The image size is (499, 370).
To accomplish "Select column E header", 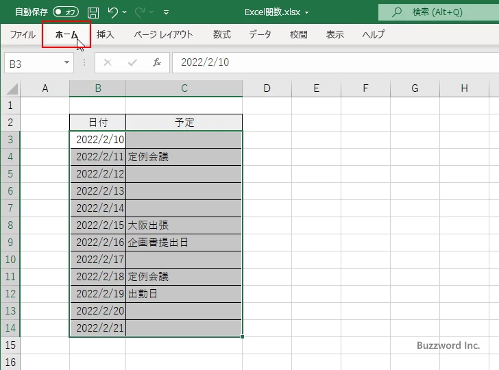I will coord(317,88).
